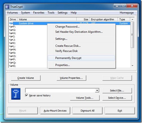Screen dimensions: 142x123
Task: Click the Select Device button
Action: tap(117, 98)
